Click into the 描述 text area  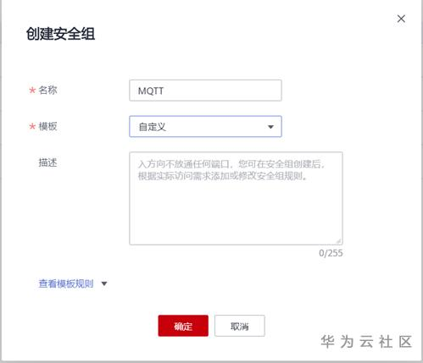(236, 198)
